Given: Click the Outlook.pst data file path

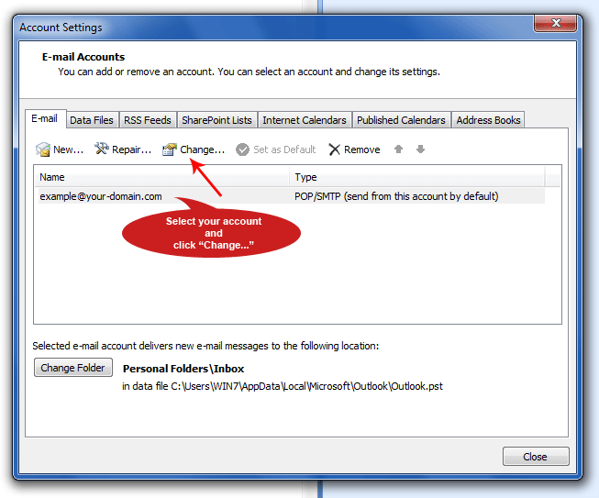Looking at the screenshot, I should tap(283, 386).
